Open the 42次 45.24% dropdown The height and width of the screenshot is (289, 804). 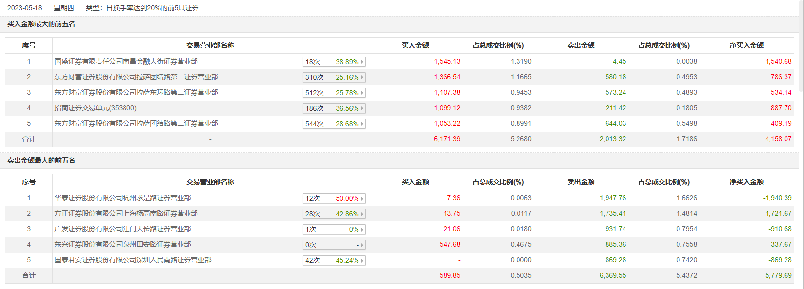point(334,260)
